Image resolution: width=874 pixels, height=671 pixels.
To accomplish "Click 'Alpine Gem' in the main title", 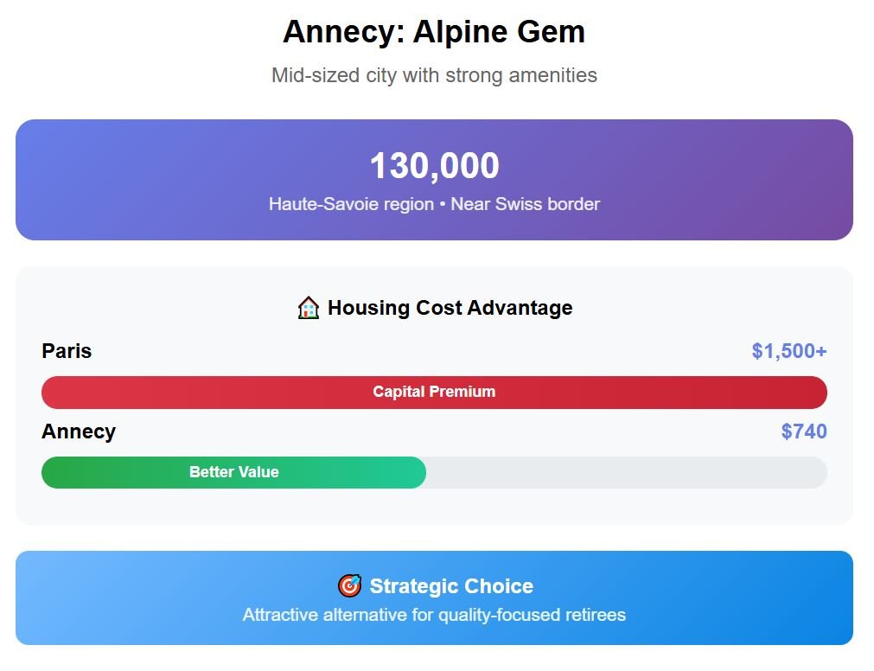I will (x=499, y=32).
